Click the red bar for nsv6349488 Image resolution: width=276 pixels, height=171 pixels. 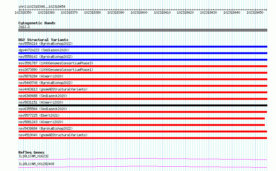143,99
